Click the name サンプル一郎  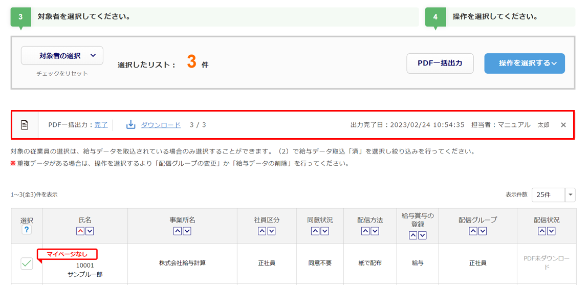(x=85, y=274)
